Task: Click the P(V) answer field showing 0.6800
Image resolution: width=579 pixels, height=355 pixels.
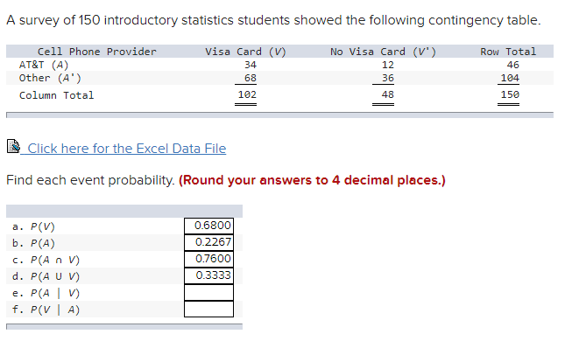Action: (208, 226)
